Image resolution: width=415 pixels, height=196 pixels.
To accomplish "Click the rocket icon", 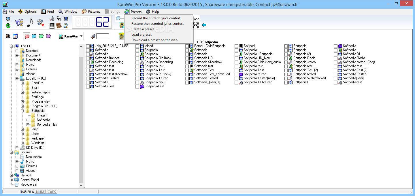I will (93, 36).
